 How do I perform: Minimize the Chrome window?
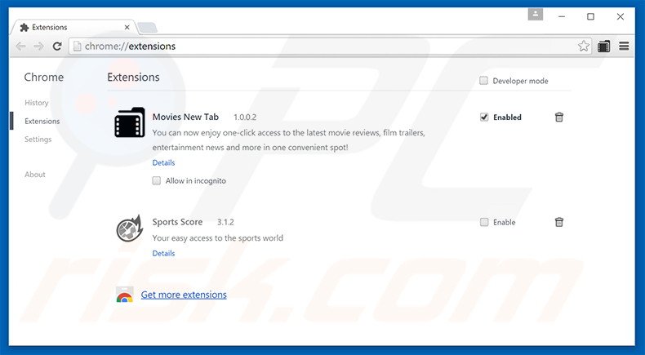(x=562, y=16)
